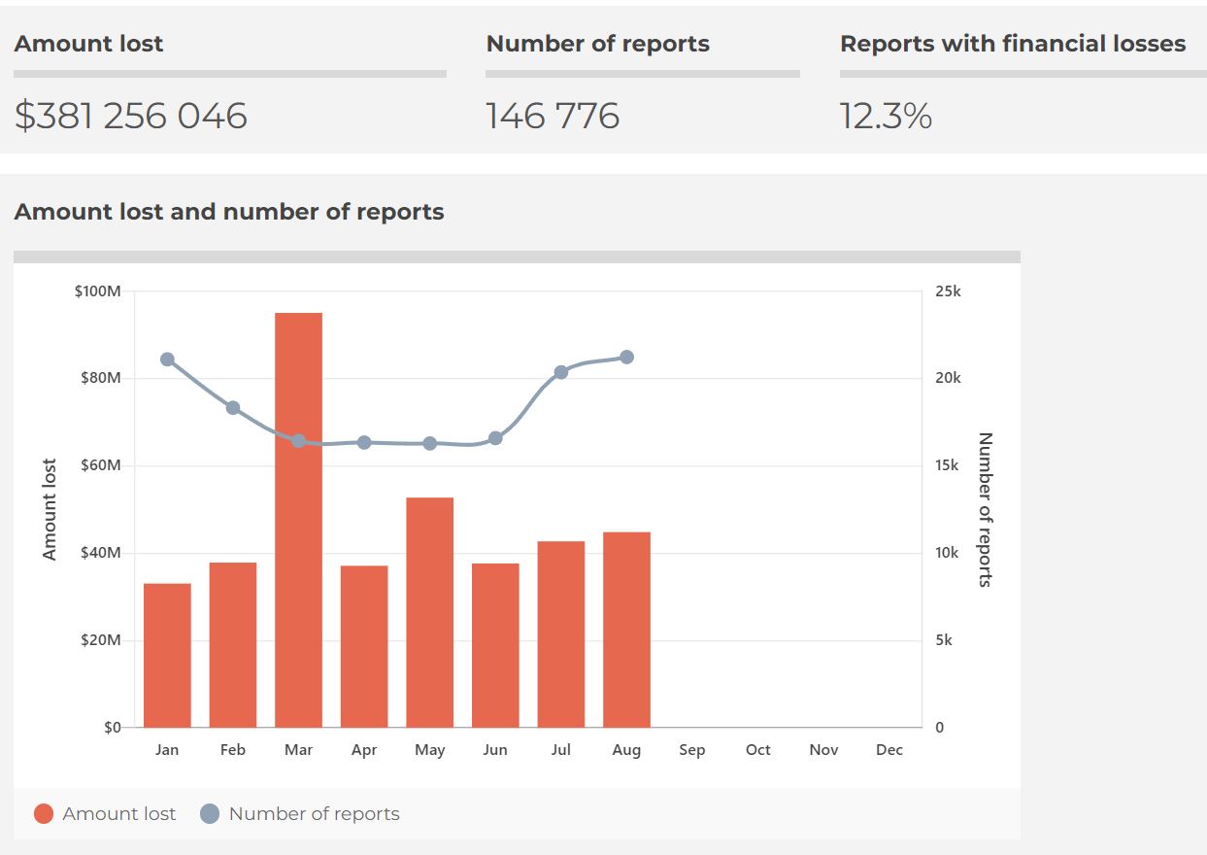
Task: Click the $20M axis label
Action: (101, 640)
